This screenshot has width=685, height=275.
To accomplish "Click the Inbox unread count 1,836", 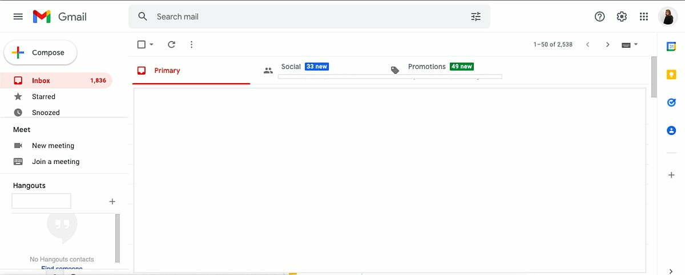I will [x=98, y=81].
